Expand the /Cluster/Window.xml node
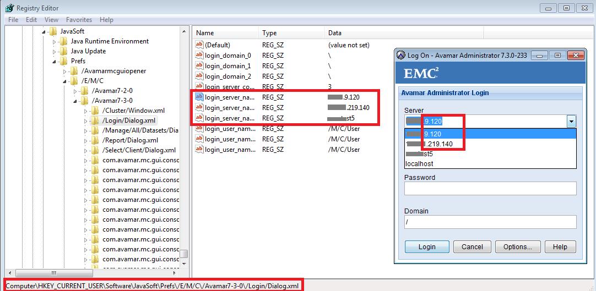The image size is (596, 291). [x=85, y=111]
